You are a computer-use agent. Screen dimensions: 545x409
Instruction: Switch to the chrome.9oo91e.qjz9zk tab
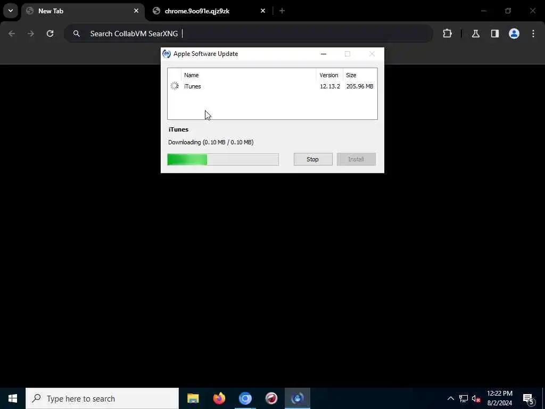click(210, 11)
